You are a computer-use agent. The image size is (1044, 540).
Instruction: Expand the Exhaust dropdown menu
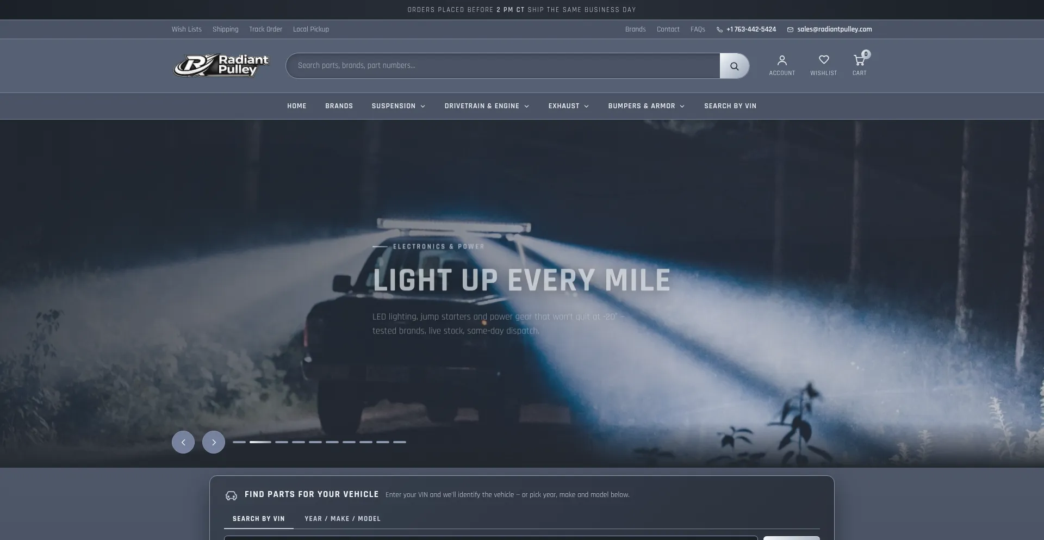[x=568, y=106]
